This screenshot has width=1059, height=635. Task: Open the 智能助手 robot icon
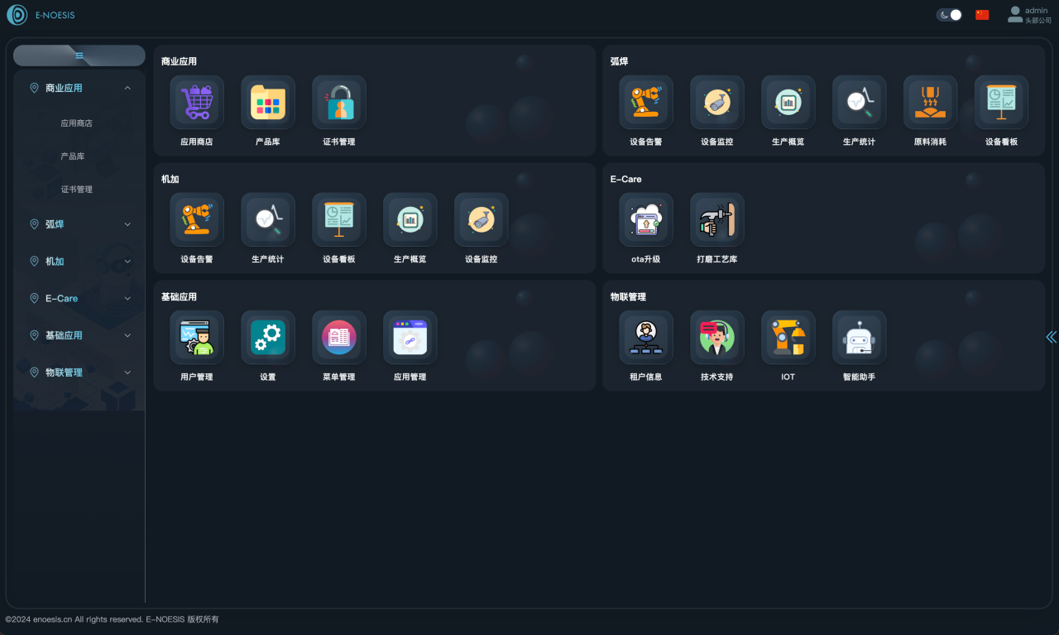(x=859, y=338)
